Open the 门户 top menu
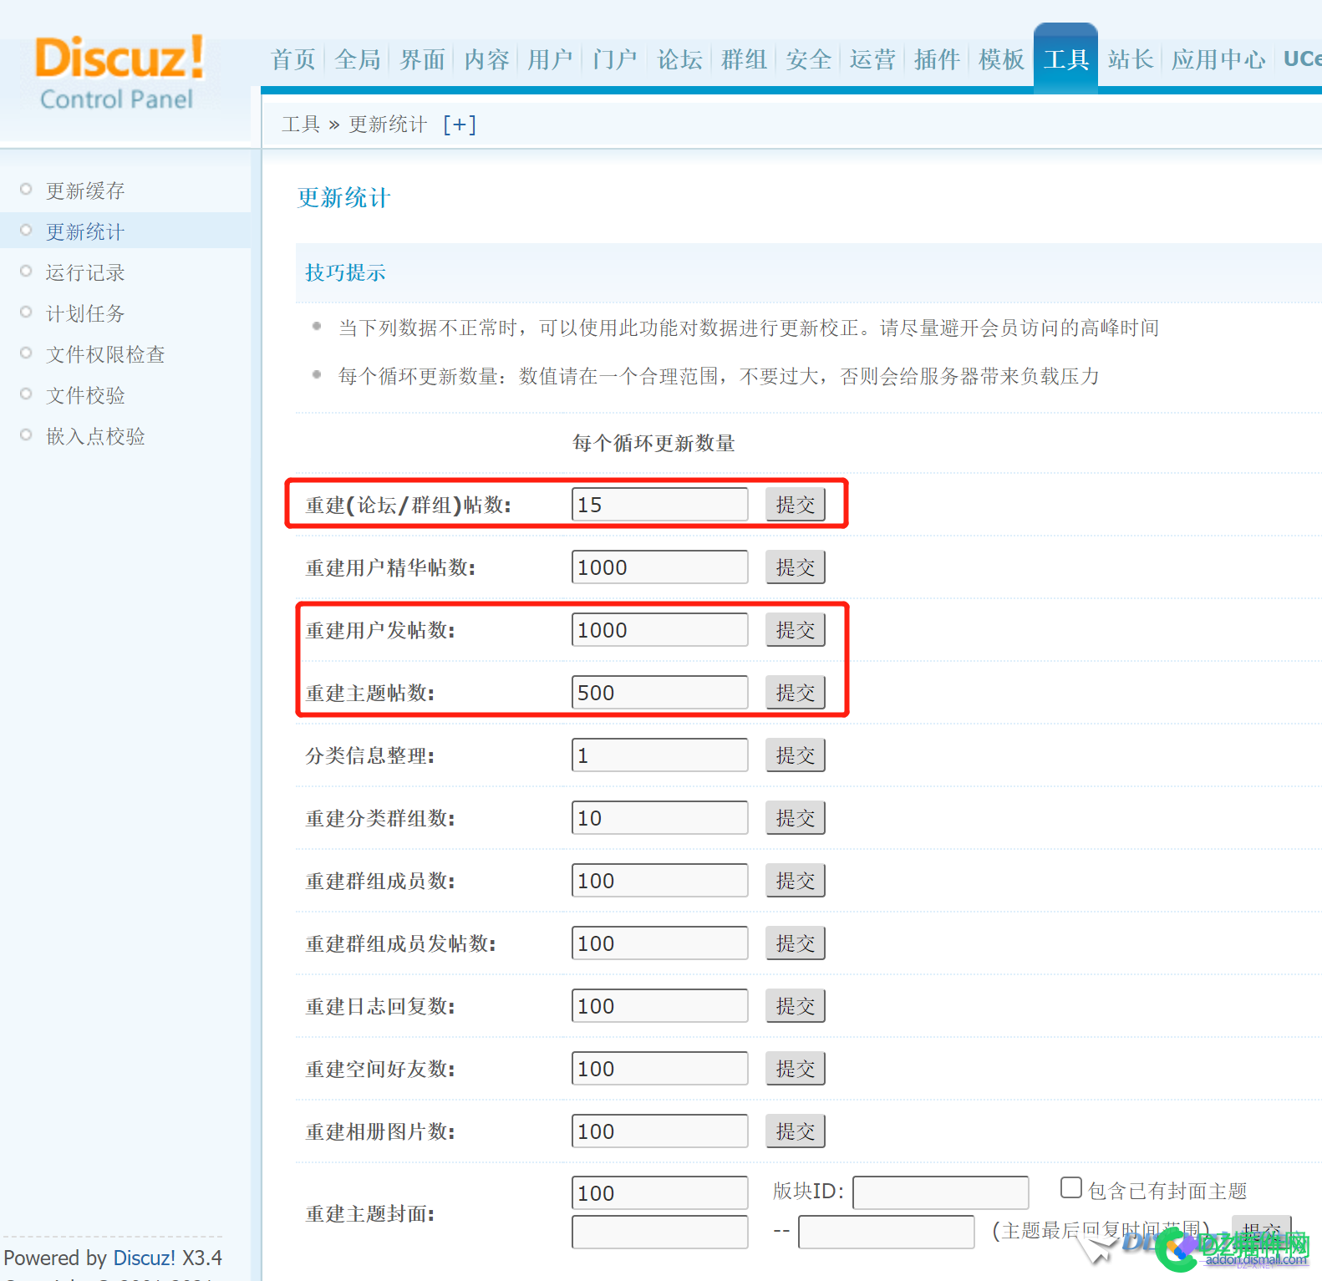 (614, 59)
